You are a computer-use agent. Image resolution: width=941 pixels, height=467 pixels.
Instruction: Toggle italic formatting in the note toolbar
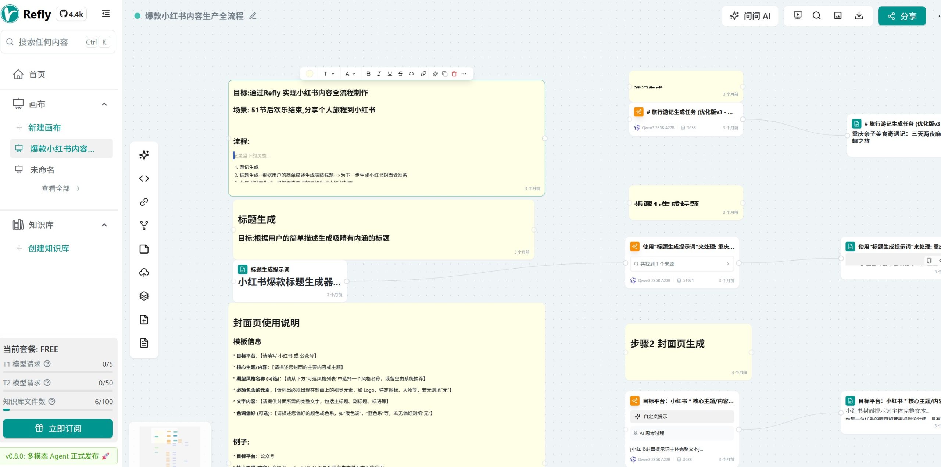coord(379,73)
